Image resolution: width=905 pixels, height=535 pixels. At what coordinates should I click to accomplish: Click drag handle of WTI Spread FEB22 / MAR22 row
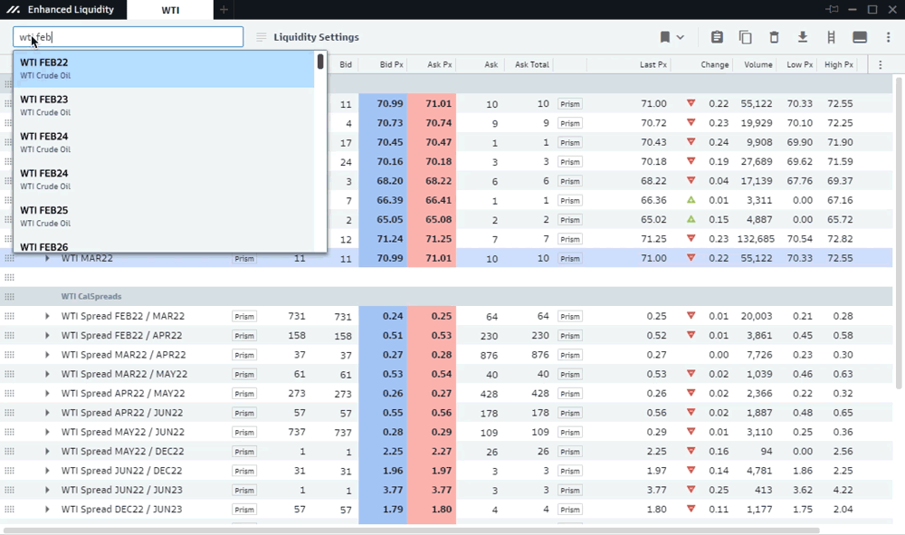click(x=9, y=316)
